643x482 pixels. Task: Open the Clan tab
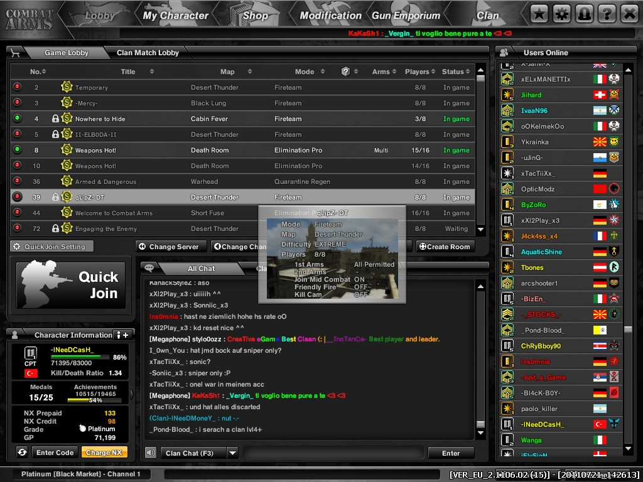click(487, 16)
